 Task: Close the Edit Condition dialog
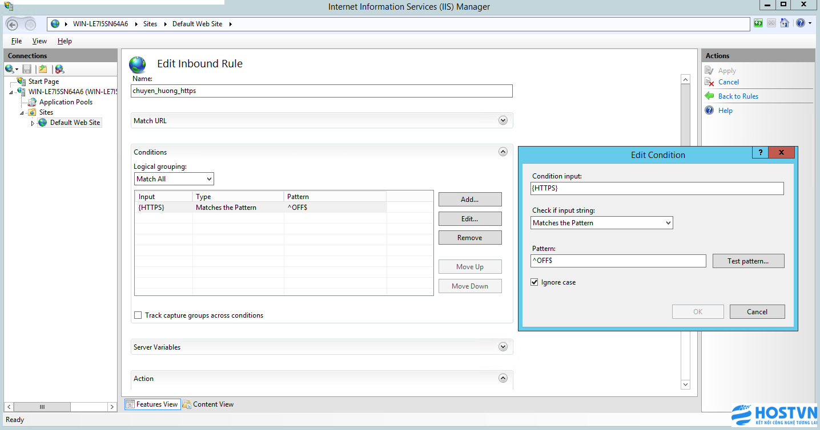782,152
